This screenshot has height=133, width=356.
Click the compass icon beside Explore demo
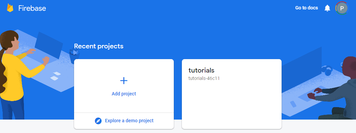click(98, 121)
